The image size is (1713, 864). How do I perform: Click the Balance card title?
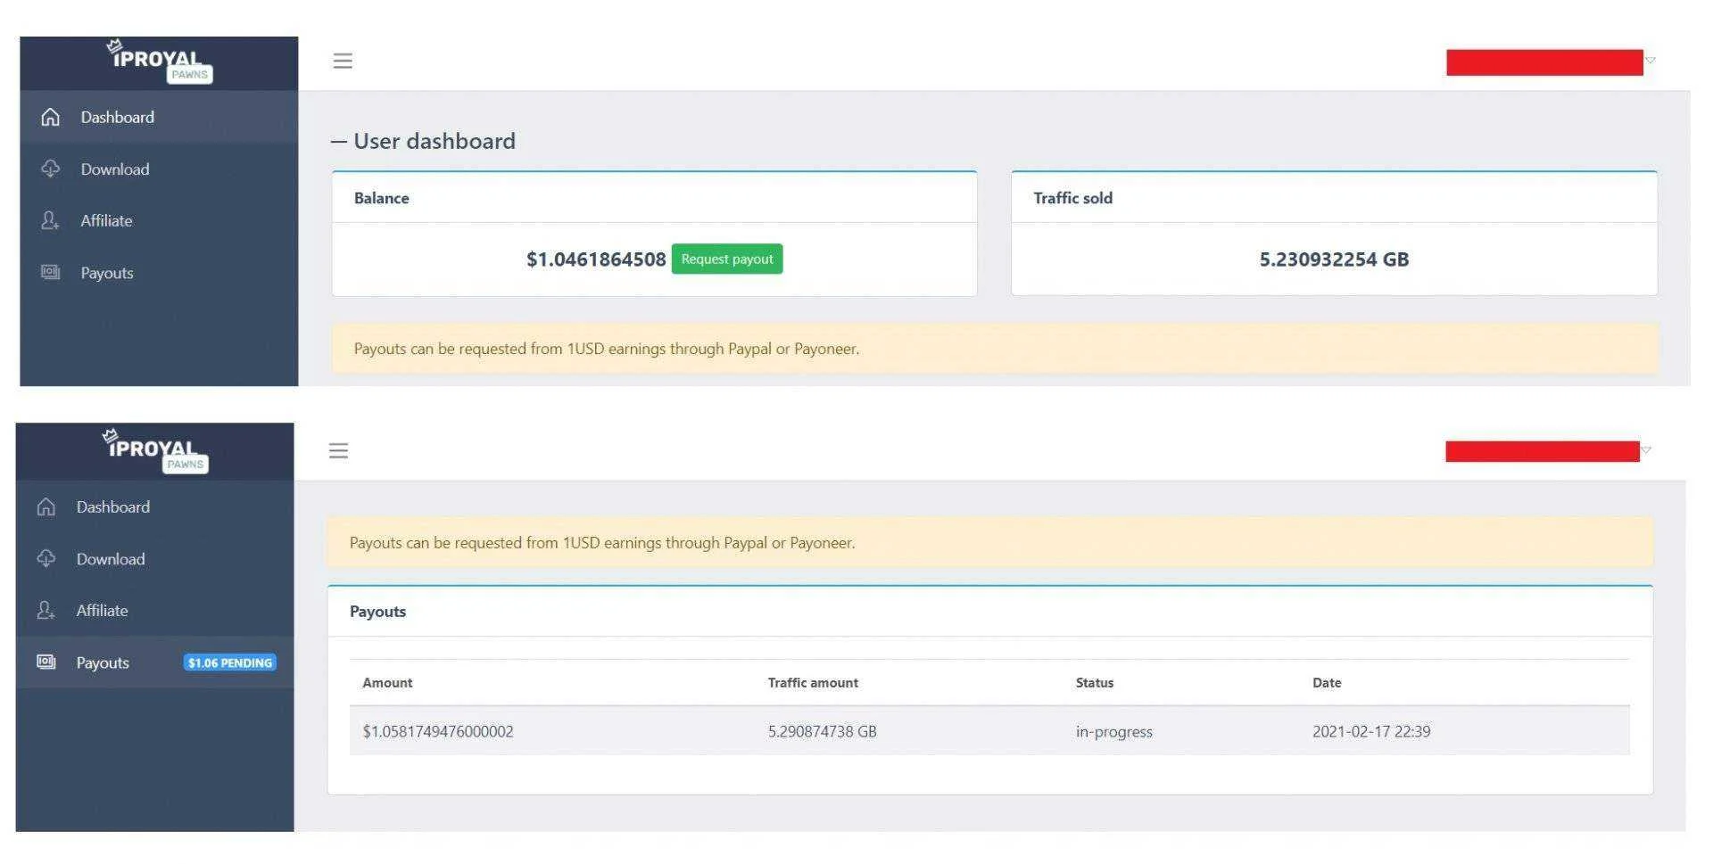coord(382,198)
